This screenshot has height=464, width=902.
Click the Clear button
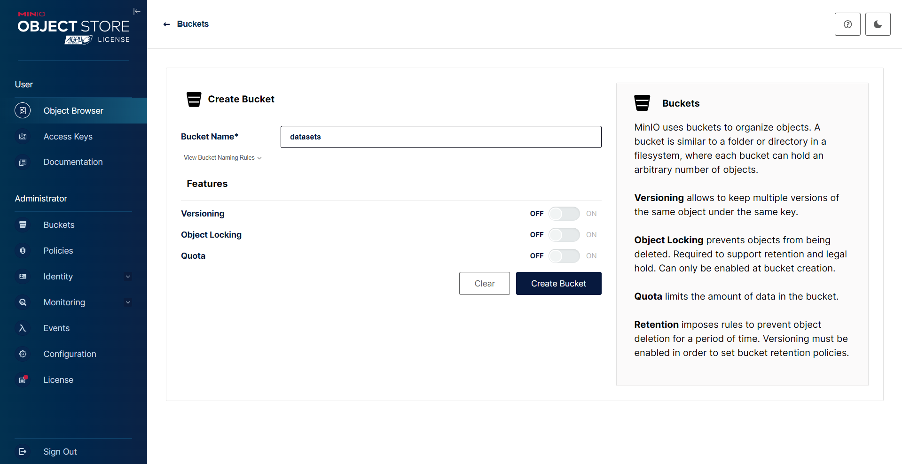pos(484,284)
